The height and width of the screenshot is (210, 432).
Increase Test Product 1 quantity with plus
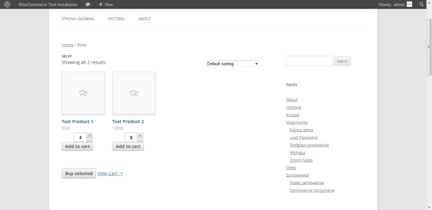(89, 135)
